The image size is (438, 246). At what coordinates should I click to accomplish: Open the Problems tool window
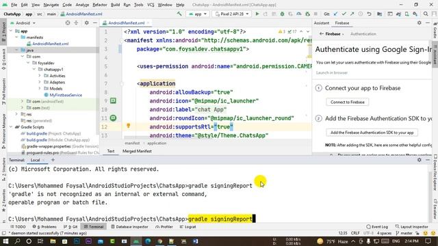[x=44, y=227]
